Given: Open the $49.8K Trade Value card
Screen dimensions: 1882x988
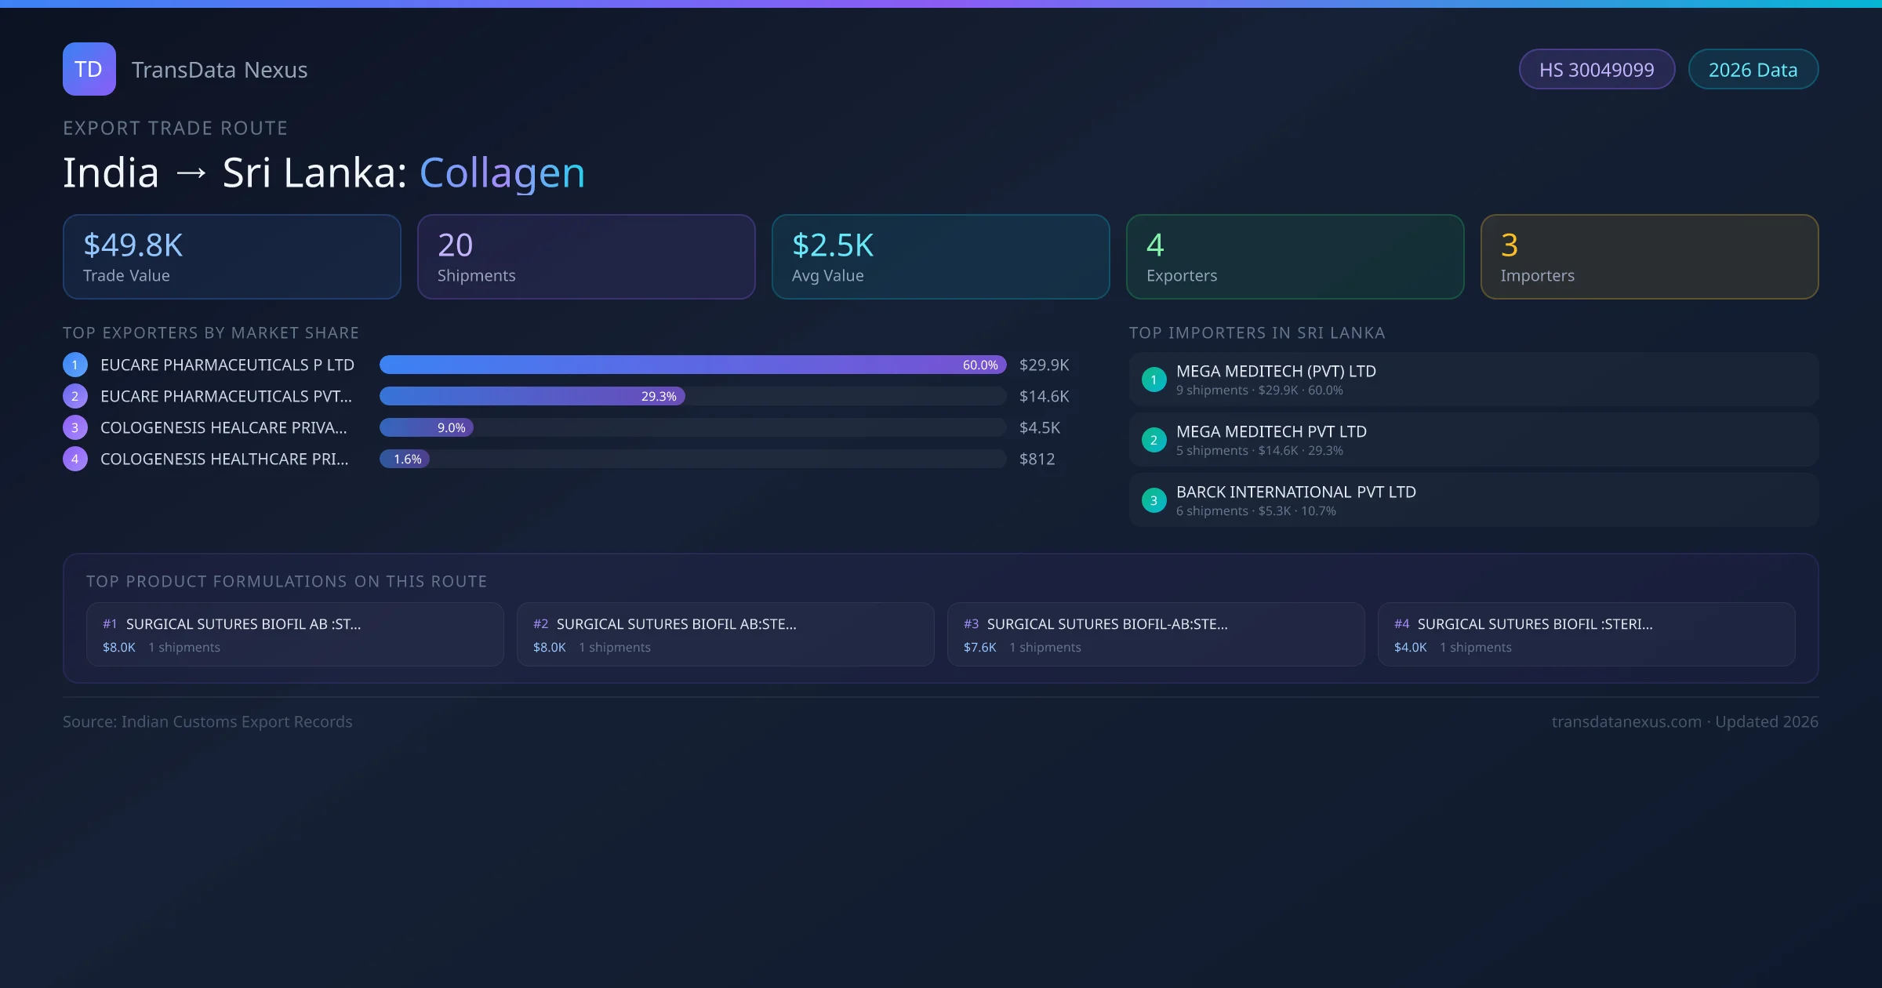Looking at the screenshot, I should coord(231,257).
